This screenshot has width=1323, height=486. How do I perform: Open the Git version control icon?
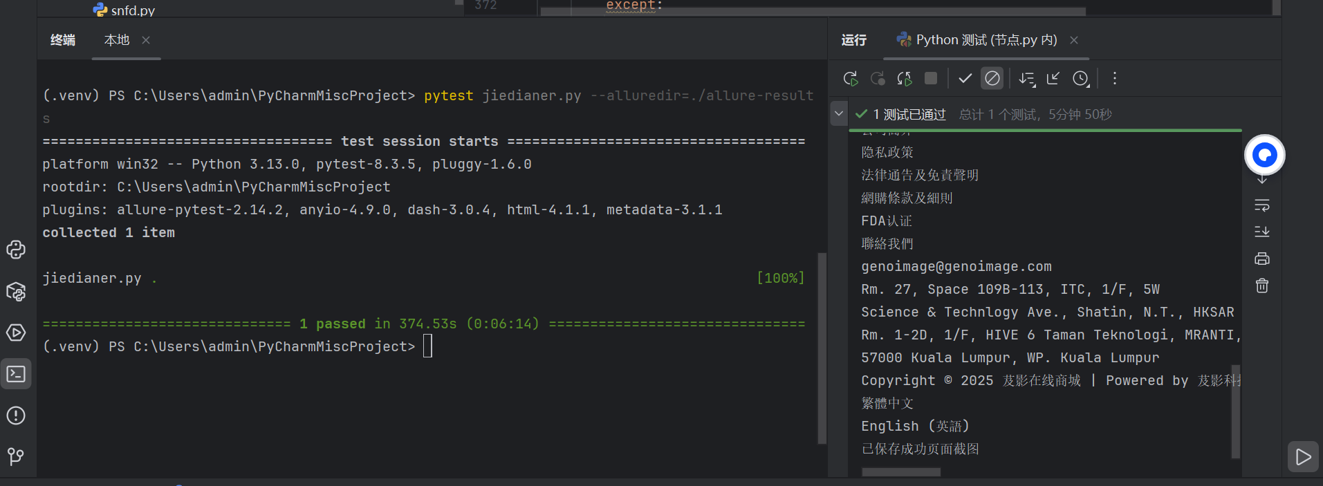[16, 456]
